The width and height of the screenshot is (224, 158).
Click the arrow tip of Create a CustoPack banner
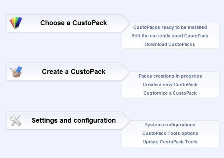(126, 72)
